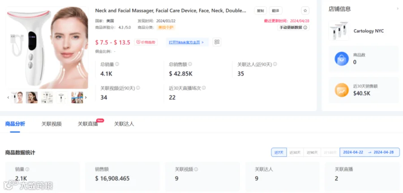Click the price $ 7.5 - $ 13.5

pos(112,43)
